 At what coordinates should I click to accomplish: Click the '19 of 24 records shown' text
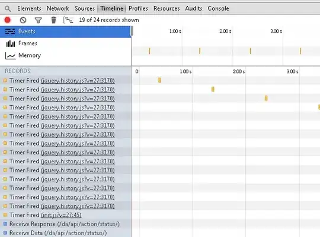tap(109, 20)
